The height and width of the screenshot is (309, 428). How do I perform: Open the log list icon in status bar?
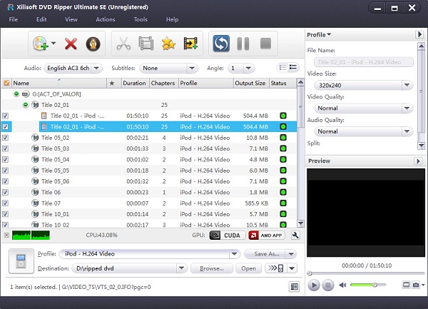coord(294,286)
